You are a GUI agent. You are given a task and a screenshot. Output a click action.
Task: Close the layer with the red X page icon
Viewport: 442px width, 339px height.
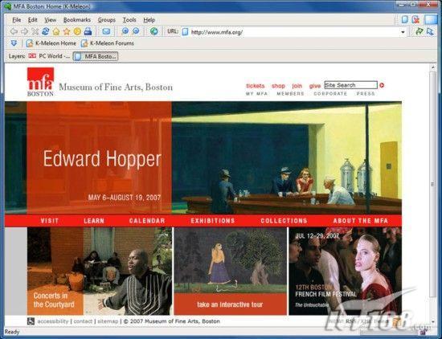pos(415,19)
